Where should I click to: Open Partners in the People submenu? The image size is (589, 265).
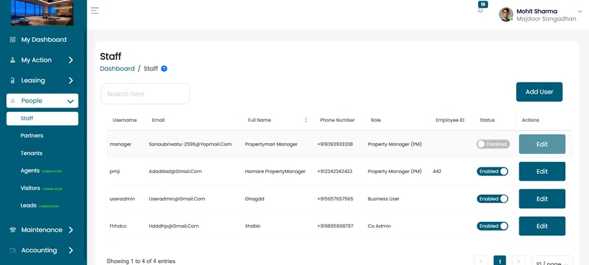[x=32, y=135]
